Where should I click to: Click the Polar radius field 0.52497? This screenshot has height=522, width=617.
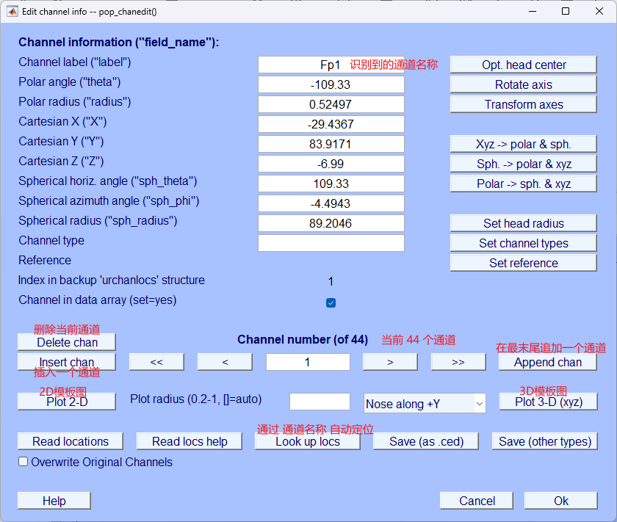(x=331, y=104)
